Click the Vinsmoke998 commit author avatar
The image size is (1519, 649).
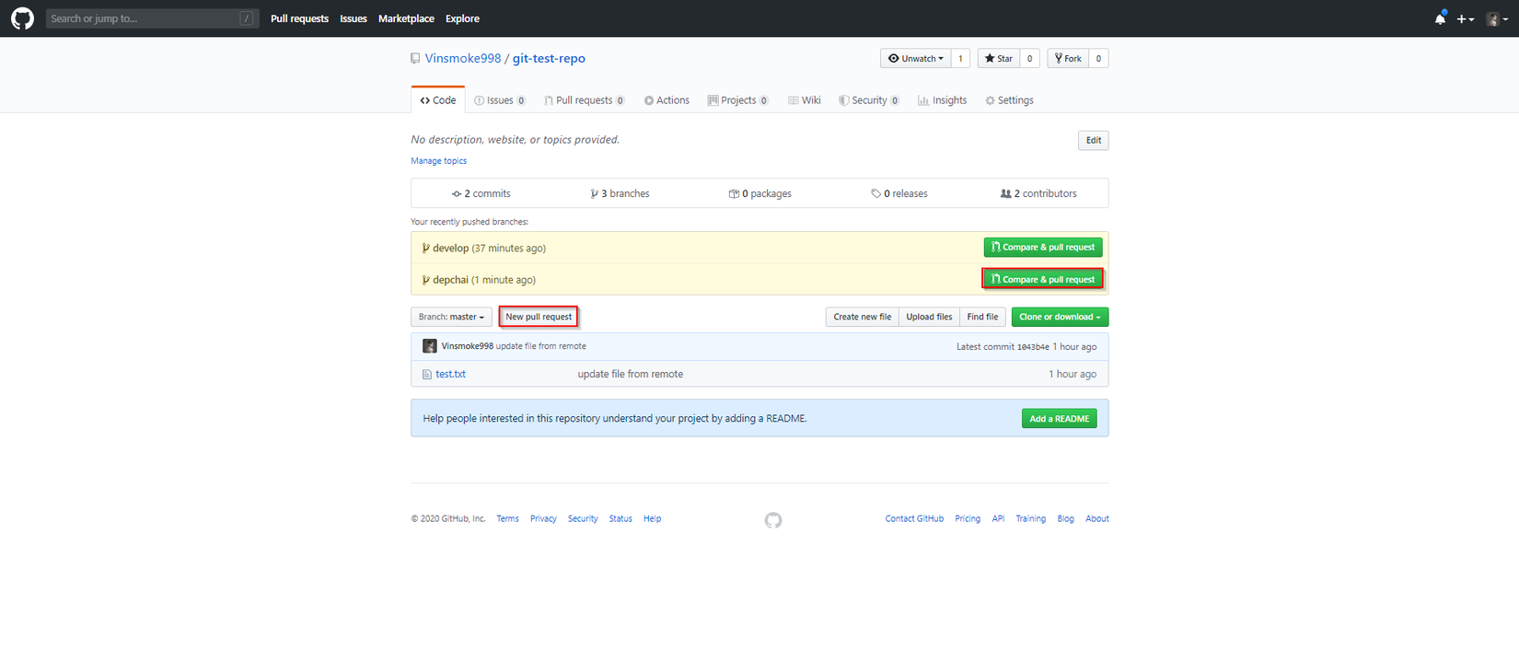(x=429, y=346)
